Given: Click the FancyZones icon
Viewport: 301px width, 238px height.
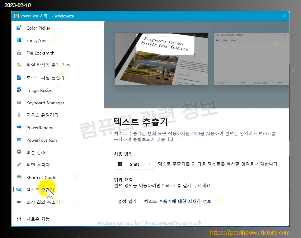Looking at the screenshot, I should pos(19,40).
